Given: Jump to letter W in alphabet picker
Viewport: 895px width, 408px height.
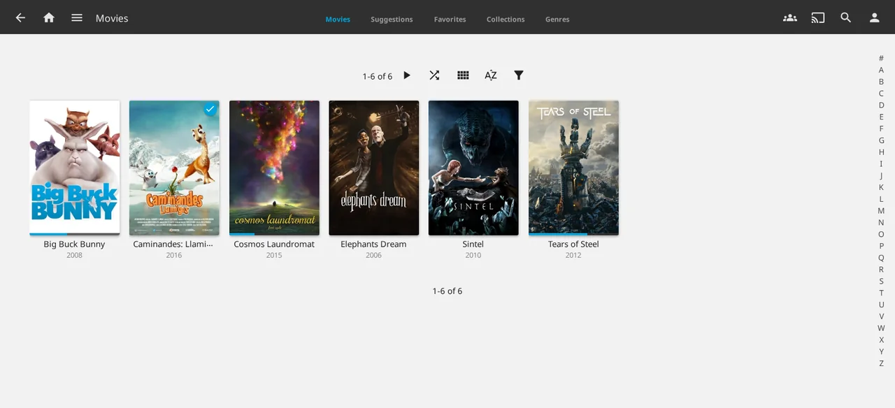Looking at the screenshot, I should [881, 328].
